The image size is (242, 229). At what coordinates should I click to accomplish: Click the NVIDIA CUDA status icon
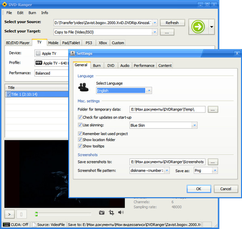point(6,225)
